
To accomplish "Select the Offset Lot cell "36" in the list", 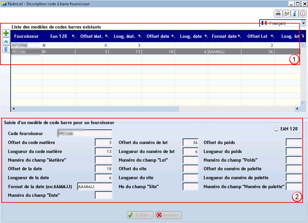I will 258,51.
